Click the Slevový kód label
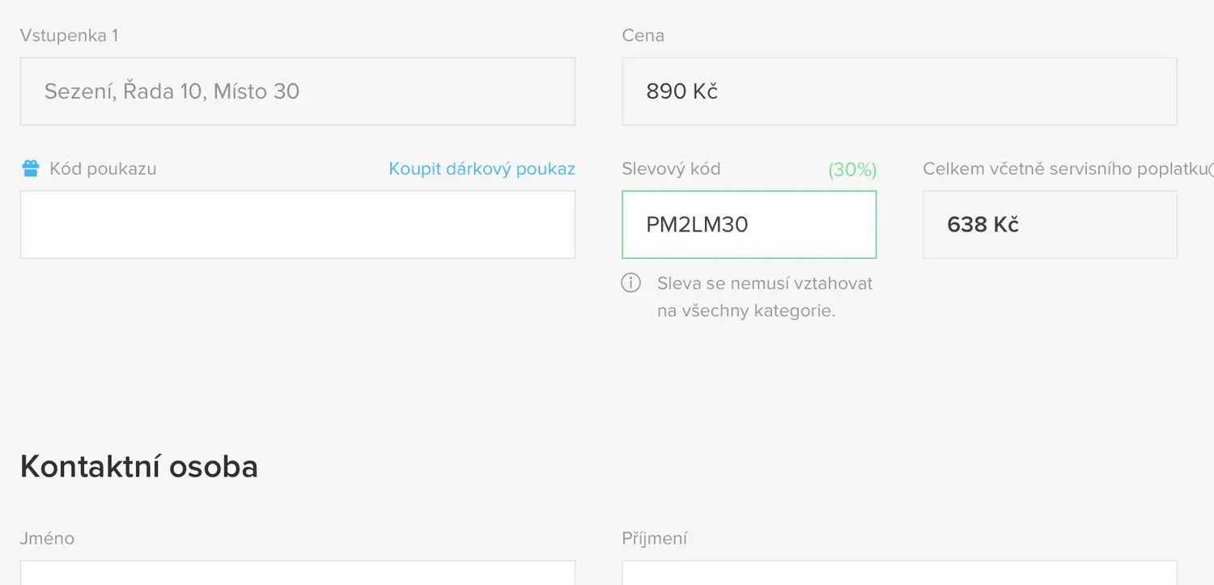 671,168
